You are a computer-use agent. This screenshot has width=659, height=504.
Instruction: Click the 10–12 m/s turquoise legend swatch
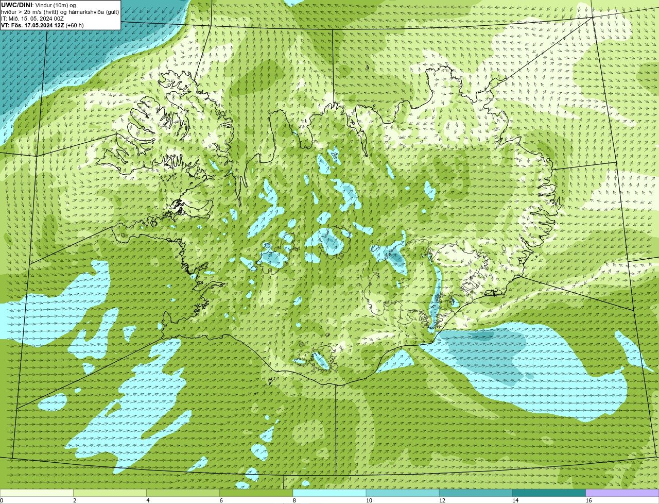[403, 493]
